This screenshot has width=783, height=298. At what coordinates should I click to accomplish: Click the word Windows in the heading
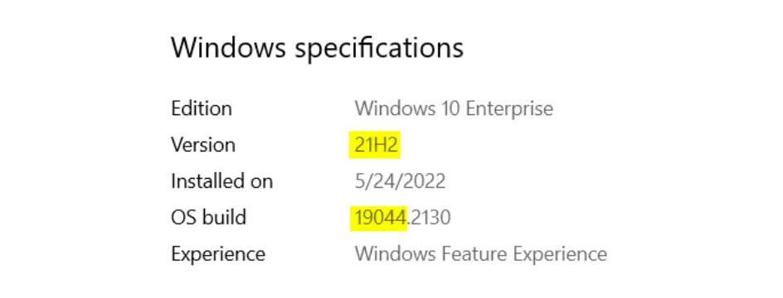pos(229,48)
